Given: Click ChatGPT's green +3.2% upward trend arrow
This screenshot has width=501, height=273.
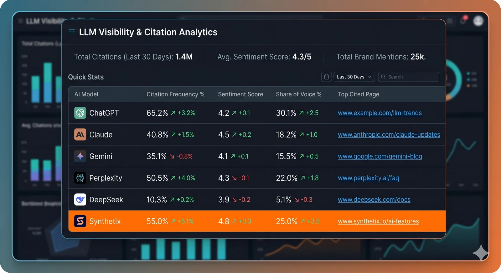Looking at the screenshot, I should 173,113.
